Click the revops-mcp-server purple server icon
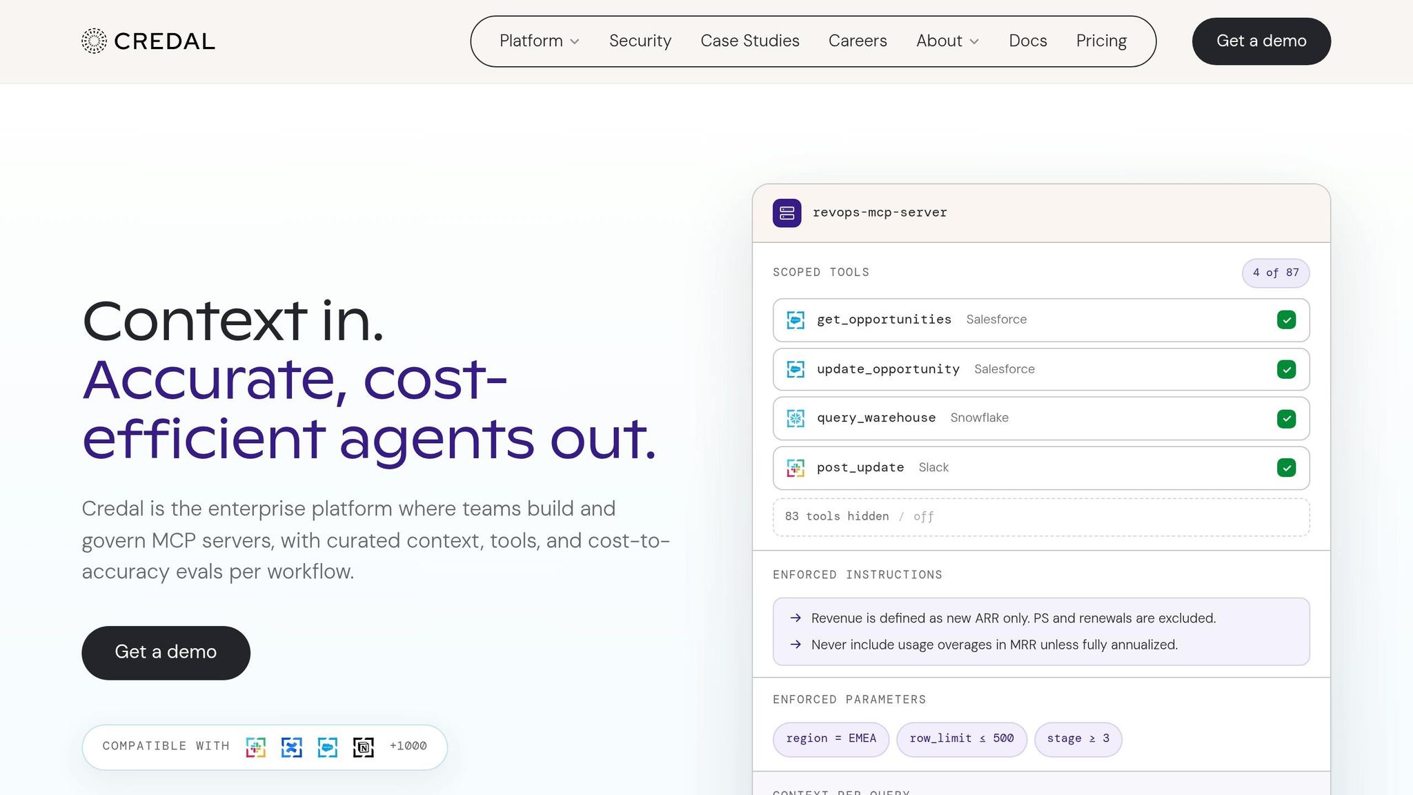 787,213
